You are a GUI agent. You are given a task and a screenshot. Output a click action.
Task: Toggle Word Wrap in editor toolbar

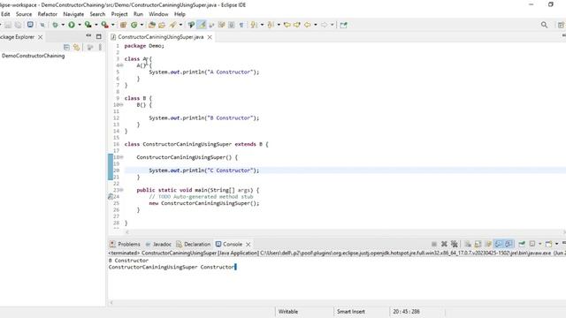(222, 25)
